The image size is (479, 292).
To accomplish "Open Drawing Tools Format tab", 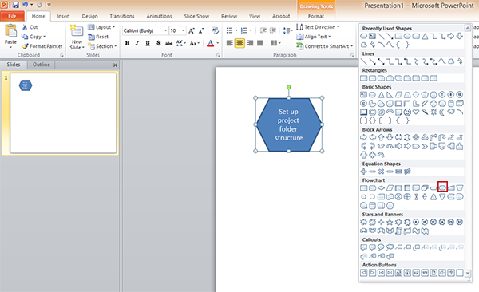I will [316, 16].
